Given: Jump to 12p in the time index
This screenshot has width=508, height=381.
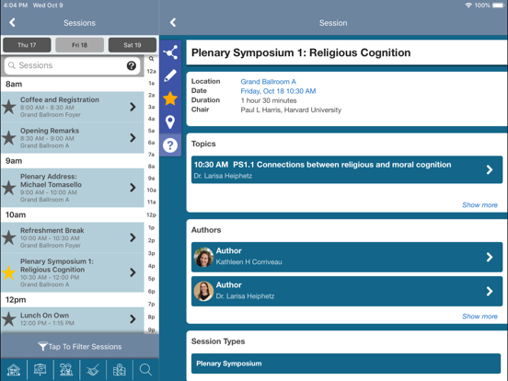Looking at the screenshot, I should pos(151,214).
